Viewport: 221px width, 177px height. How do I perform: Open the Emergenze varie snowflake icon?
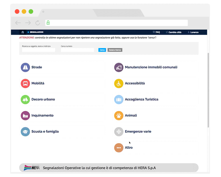(x=119, y=132)
